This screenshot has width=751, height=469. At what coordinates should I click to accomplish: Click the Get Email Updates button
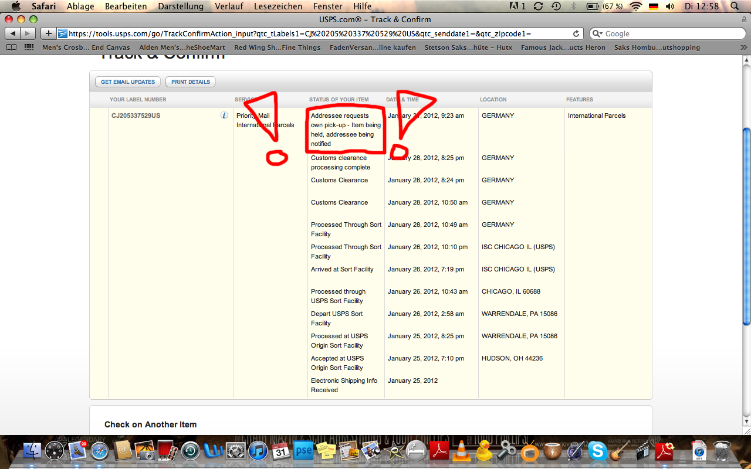pos(128,82)
